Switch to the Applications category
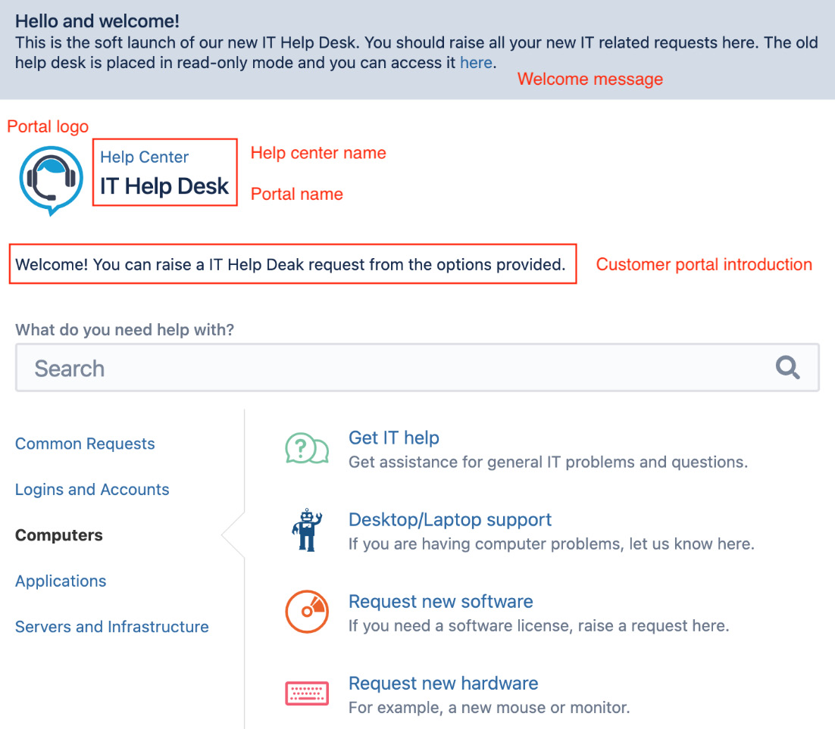 click(61, 581)
